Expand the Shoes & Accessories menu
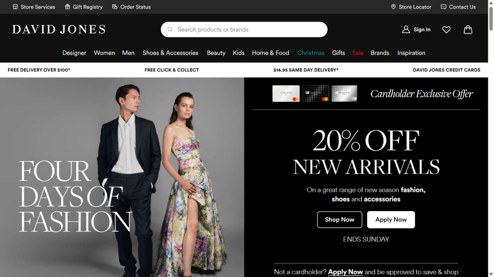 click(170, 53)
